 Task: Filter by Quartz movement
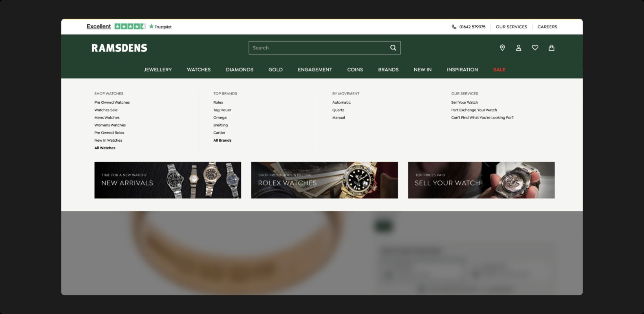[x=338, y=110]
